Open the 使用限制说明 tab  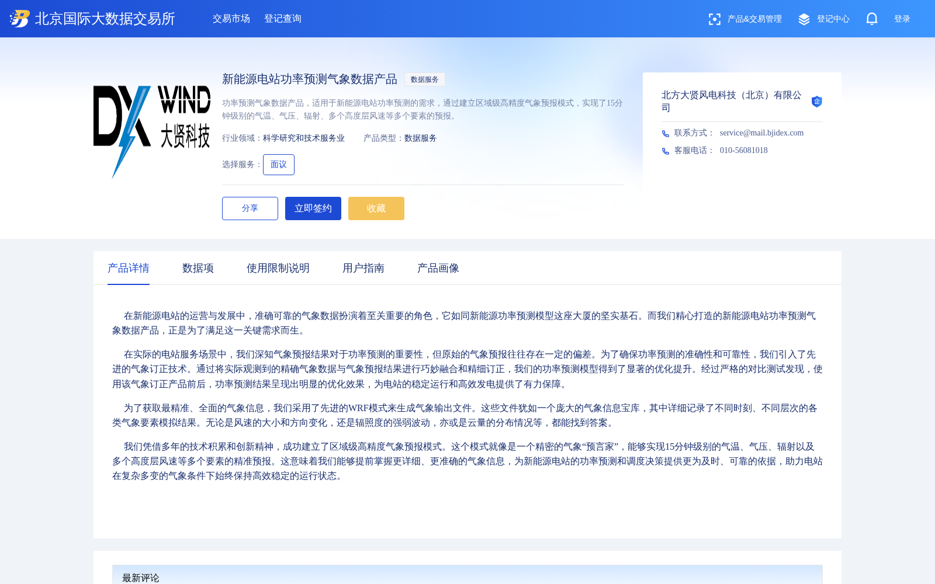click(x=278, y=268)
